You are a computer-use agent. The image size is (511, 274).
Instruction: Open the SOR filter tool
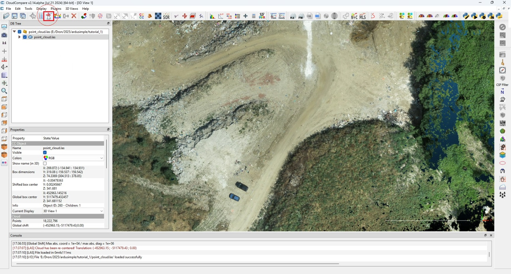pyautogui.click(x=166, y=16)
